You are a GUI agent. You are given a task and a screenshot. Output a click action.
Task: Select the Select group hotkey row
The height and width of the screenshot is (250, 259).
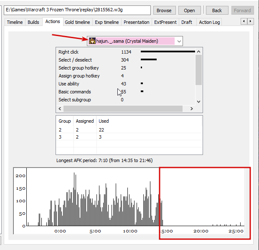[126, 68]
